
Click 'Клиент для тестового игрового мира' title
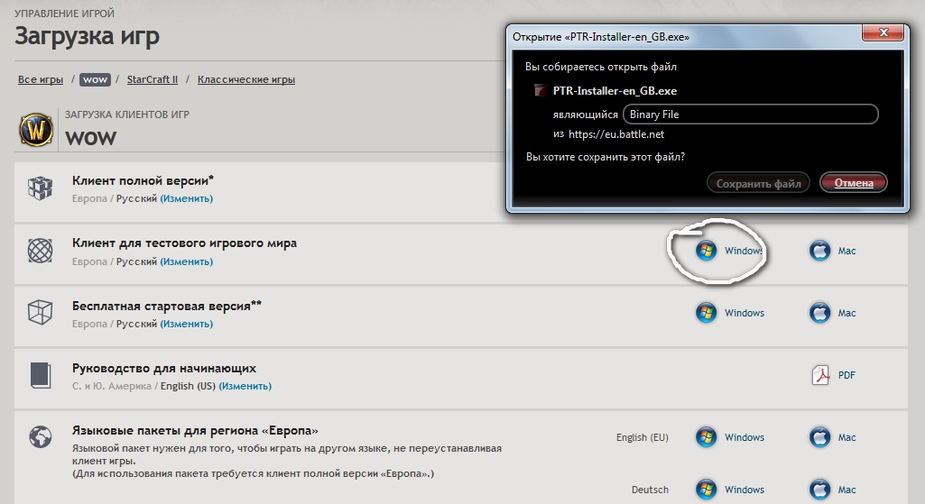pos(185,243)
